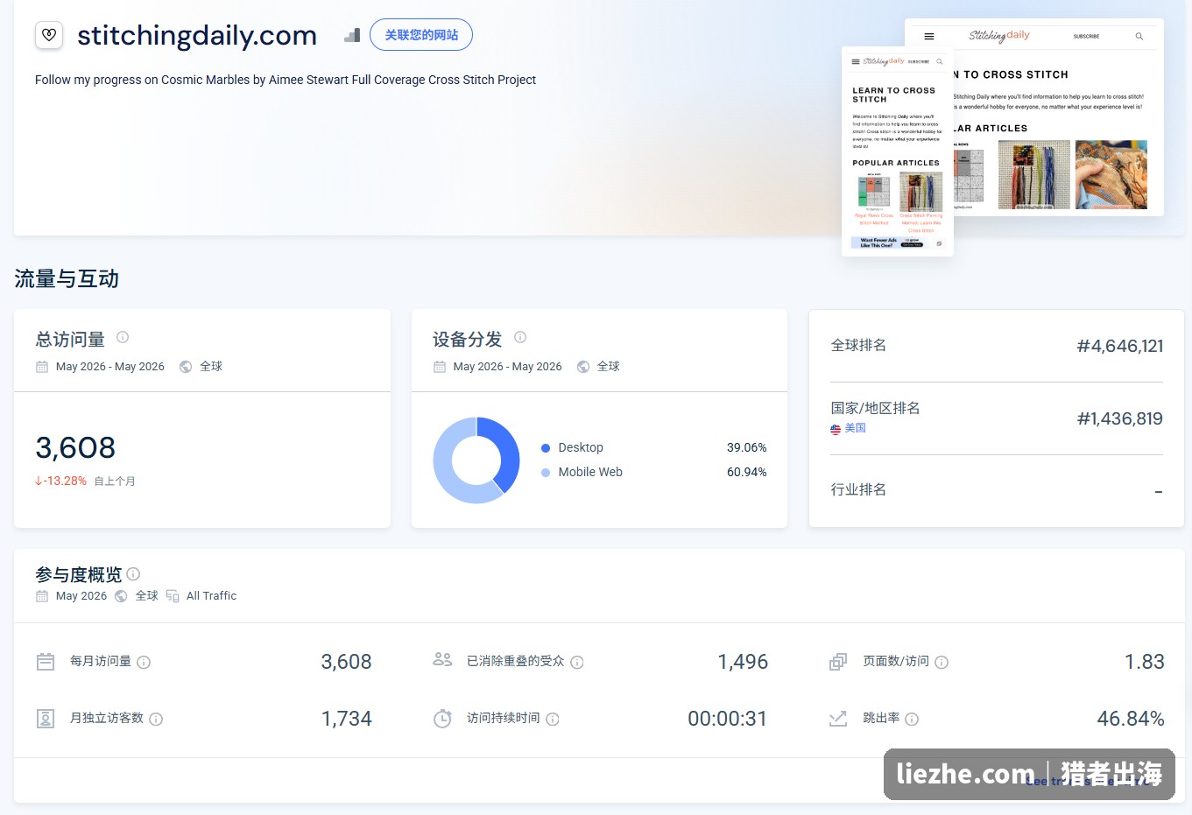The width and height of the screenshot is (1192, 815).
Task: Click the heart favorite icon beside stitchingdaily.com
Action: [x=49, y=35]
